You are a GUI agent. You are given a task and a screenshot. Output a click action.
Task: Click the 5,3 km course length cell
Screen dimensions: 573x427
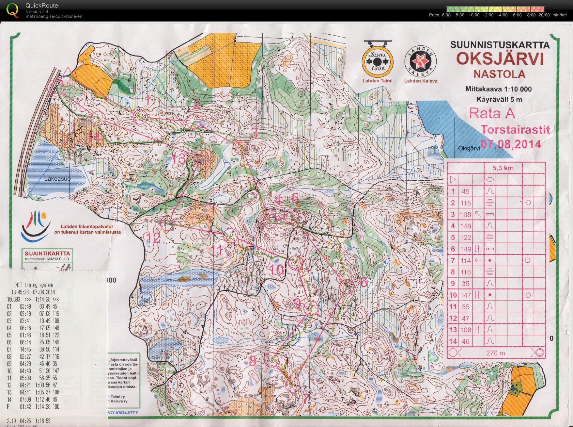pyautogui.click(x=503, y=168)
